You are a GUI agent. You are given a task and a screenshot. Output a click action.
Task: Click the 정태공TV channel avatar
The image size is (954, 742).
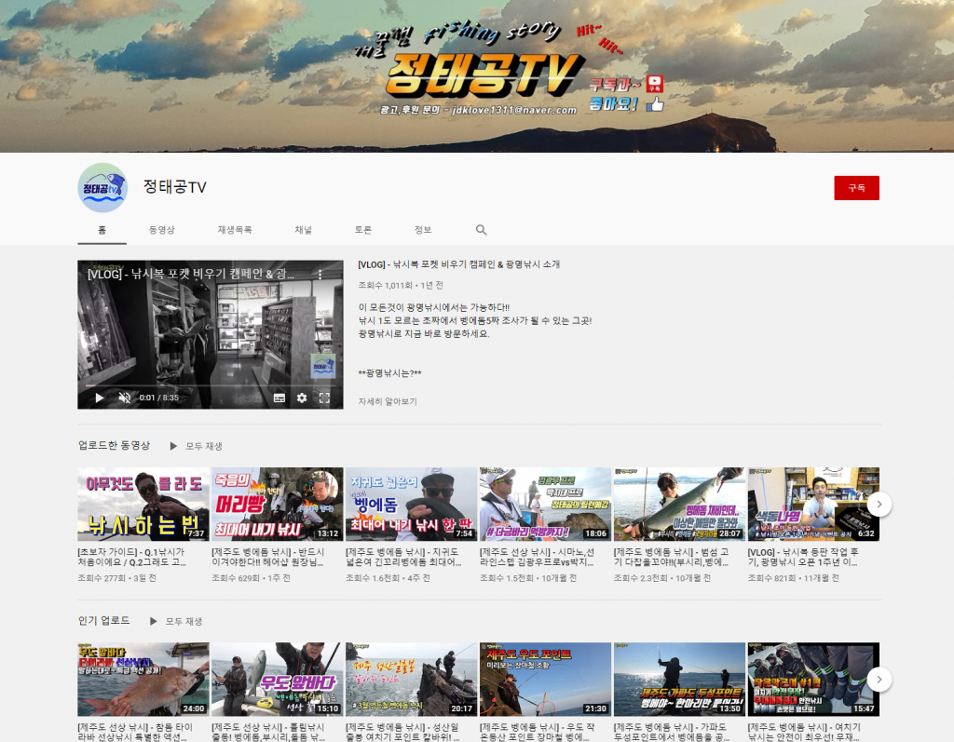point(102,187)
